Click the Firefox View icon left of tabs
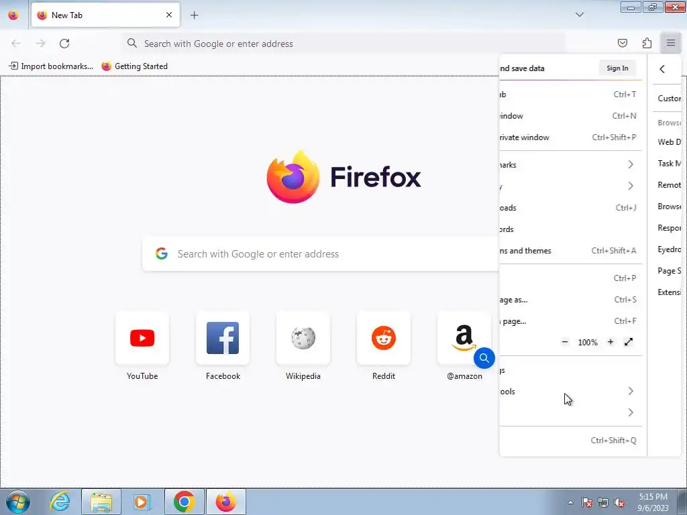The width and height of the screenshot is (687, 515). point(13,15)
